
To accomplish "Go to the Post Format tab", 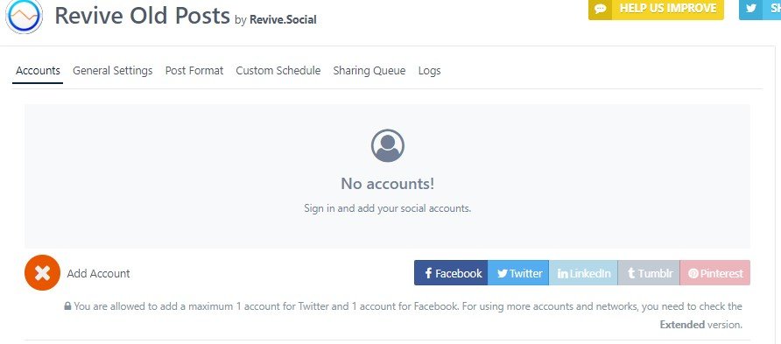I will coord(194,71).
